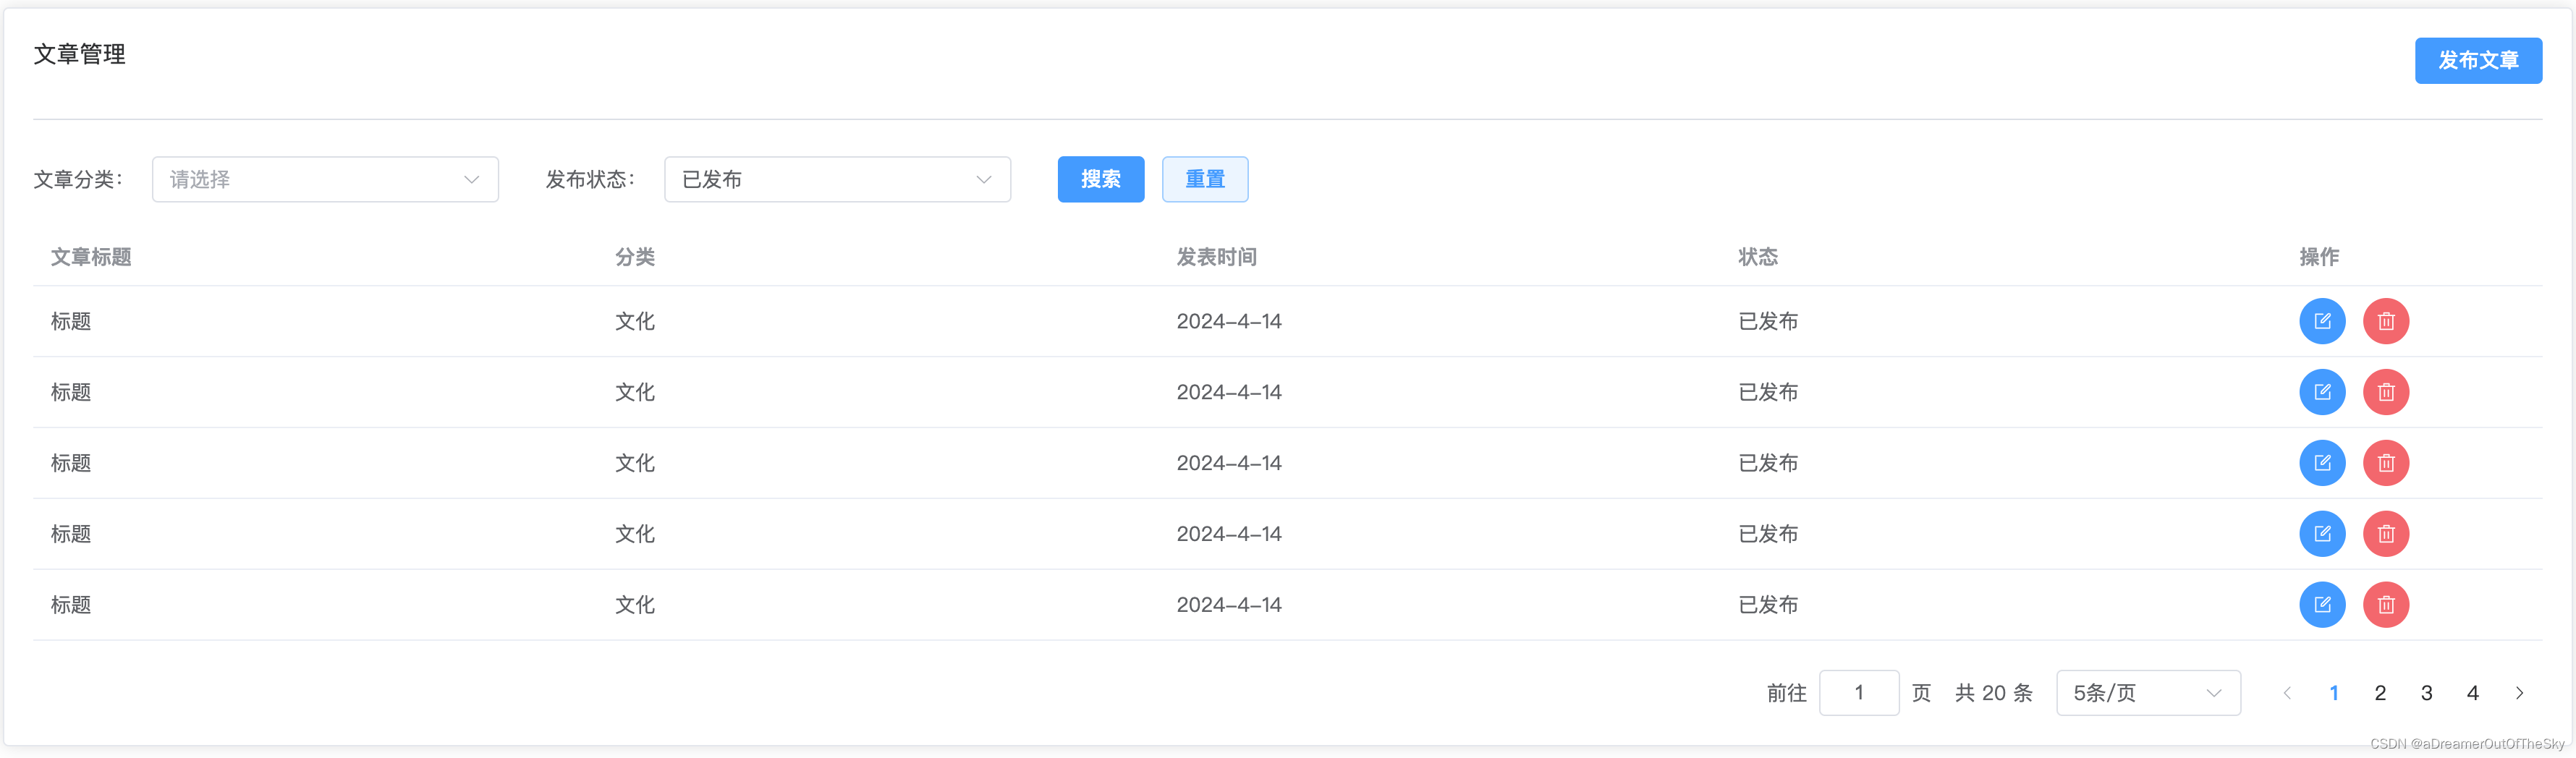The image size is (2576, 758).
Task: Go to next page with right arrow
Action: (2519, 693)
